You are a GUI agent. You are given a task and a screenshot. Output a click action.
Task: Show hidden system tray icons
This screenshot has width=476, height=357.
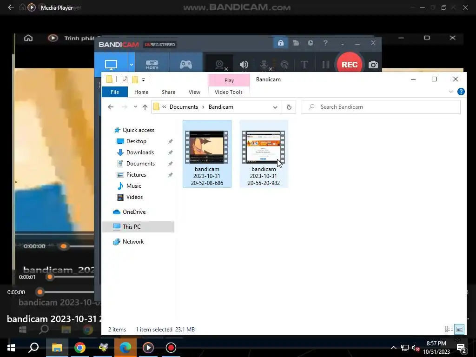point(393,348)
